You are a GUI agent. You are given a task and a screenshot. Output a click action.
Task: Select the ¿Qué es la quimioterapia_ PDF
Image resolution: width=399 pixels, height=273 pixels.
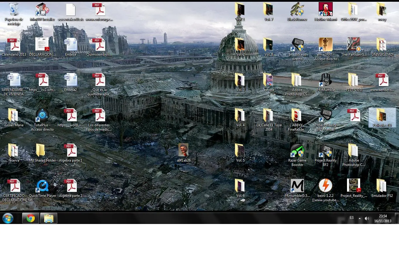tap(99, 85)
